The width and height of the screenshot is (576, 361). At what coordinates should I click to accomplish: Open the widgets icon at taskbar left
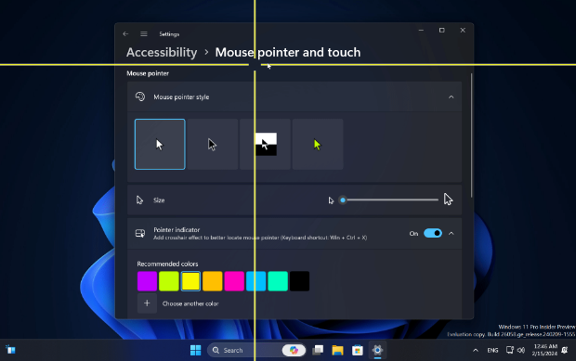pyautogui.click(x=10, y=350)
